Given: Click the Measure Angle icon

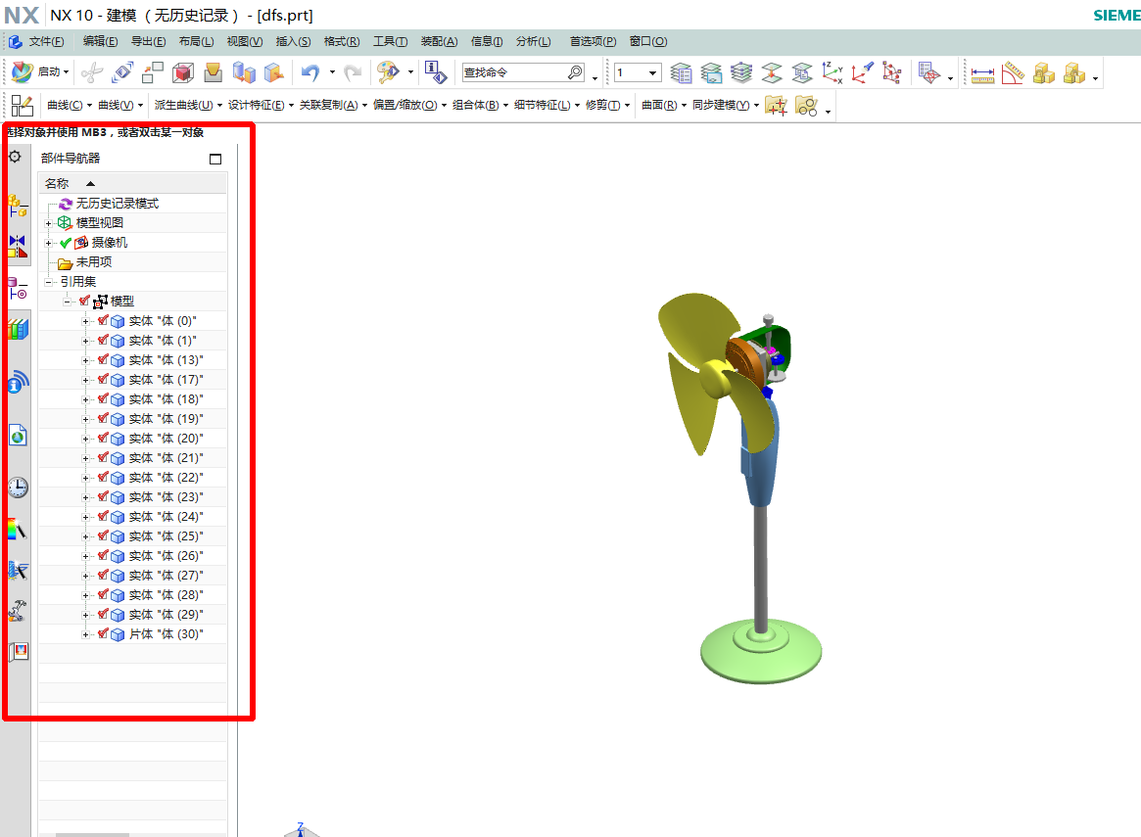Looking at the screenshot, I should pos(1013,72).
